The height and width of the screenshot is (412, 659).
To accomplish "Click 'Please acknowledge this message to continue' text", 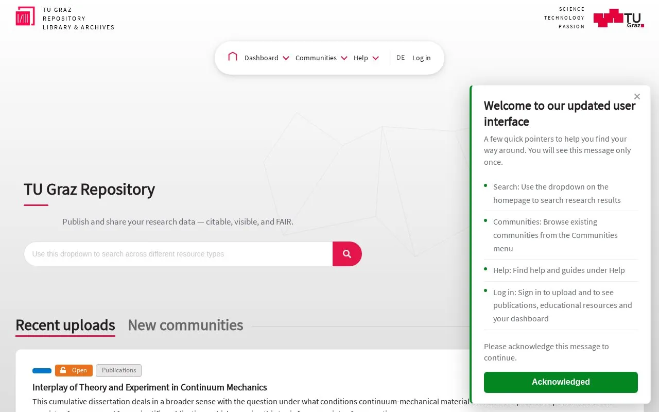I will point(546,352).
